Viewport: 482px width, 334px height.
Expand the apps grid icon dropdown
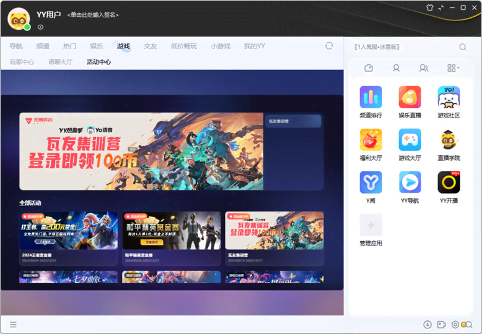[x=453, y=68]
